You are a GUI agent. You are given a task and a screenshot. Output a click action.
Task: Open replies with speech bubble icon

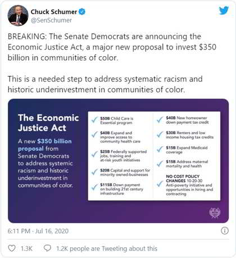47,248
